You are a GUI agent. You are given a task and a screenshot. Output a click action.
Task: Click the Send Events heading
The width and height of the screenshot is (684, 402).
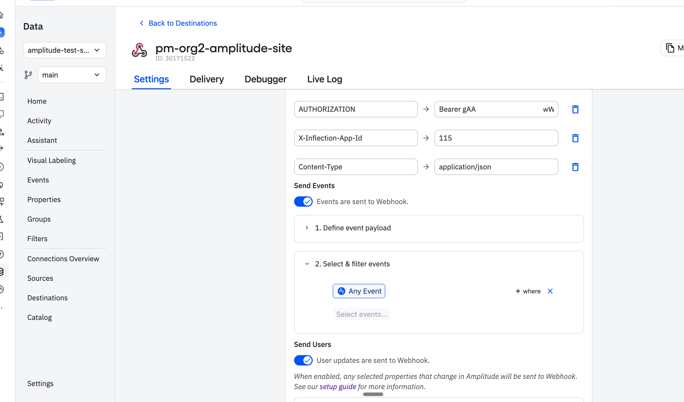click(314, 186)
